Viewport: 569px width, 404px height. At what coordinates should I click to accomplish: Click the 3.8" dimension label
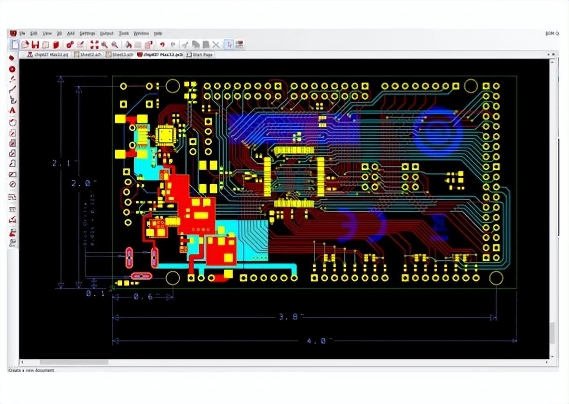291,317
